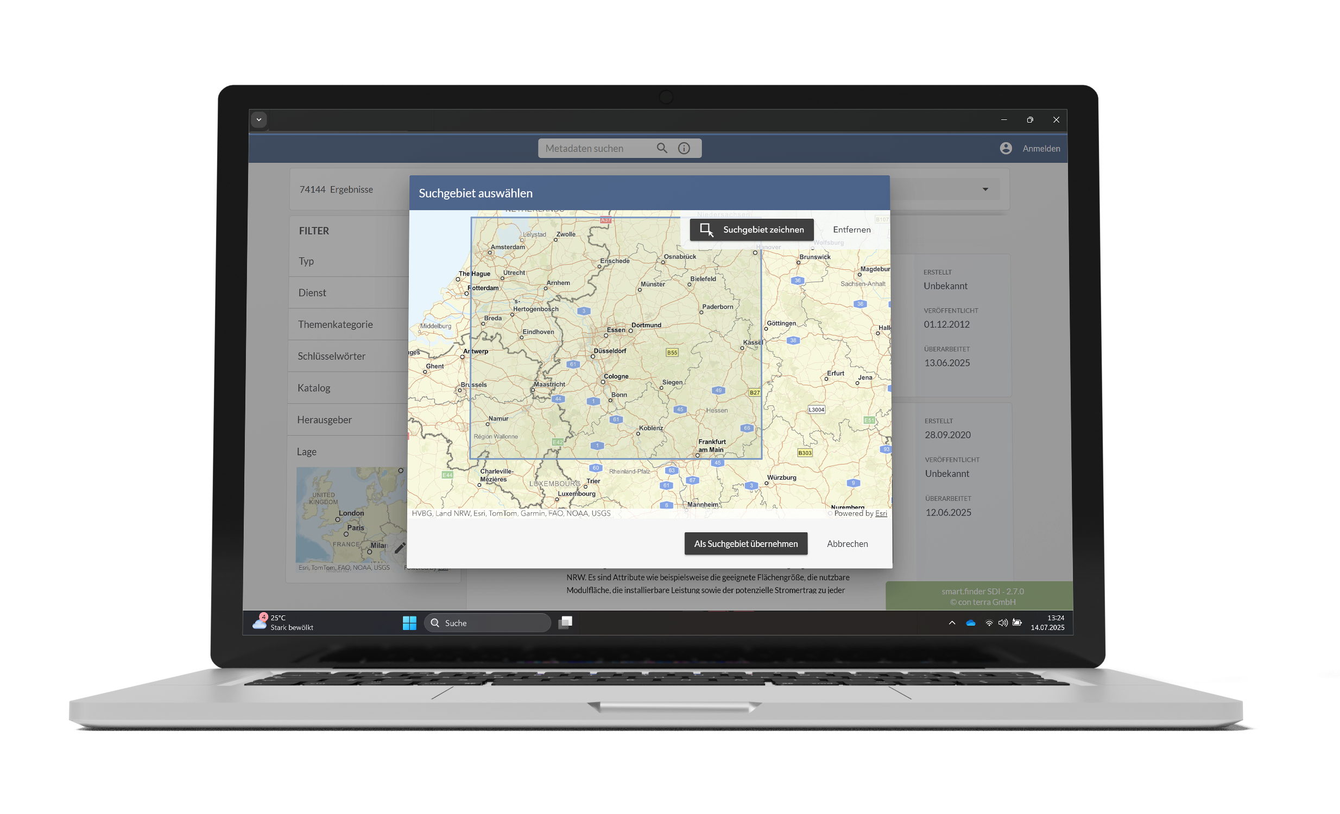The height and width of the screenshot is (814, 1340).
Task: Confirm with Als Suchgebiet übernehmen
Action: point(745,543)
